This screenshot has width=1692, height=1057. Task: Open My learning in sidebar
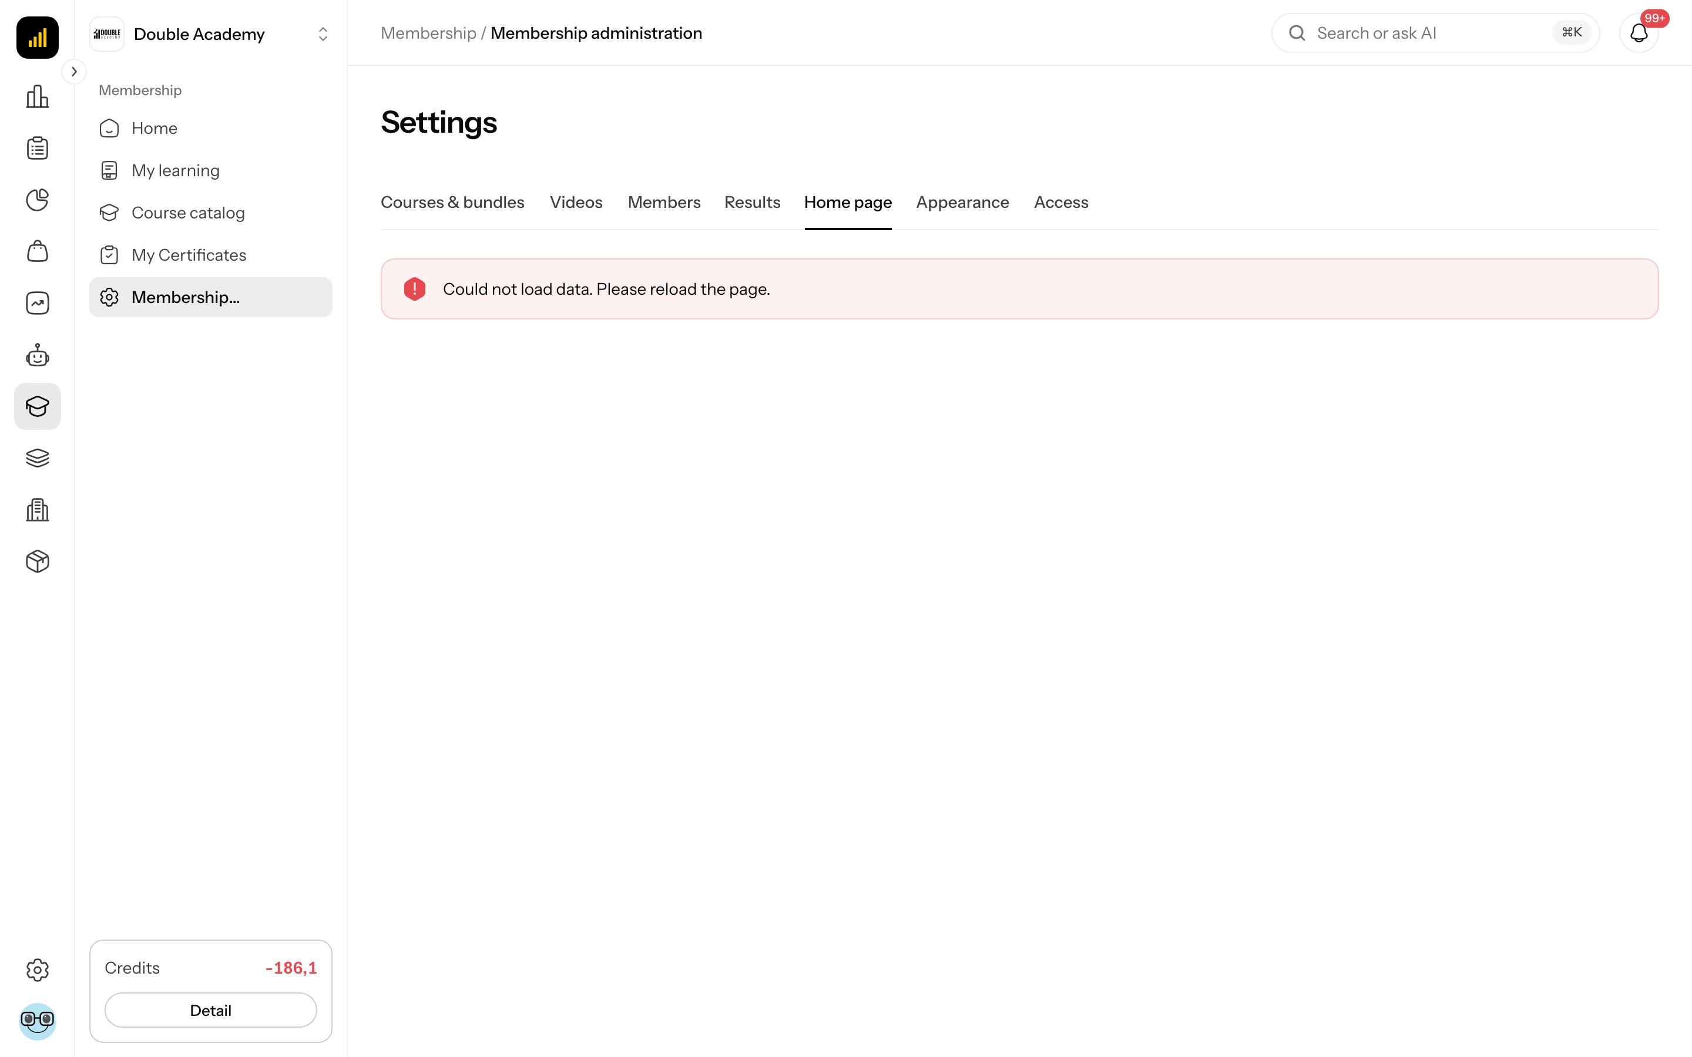210,170
